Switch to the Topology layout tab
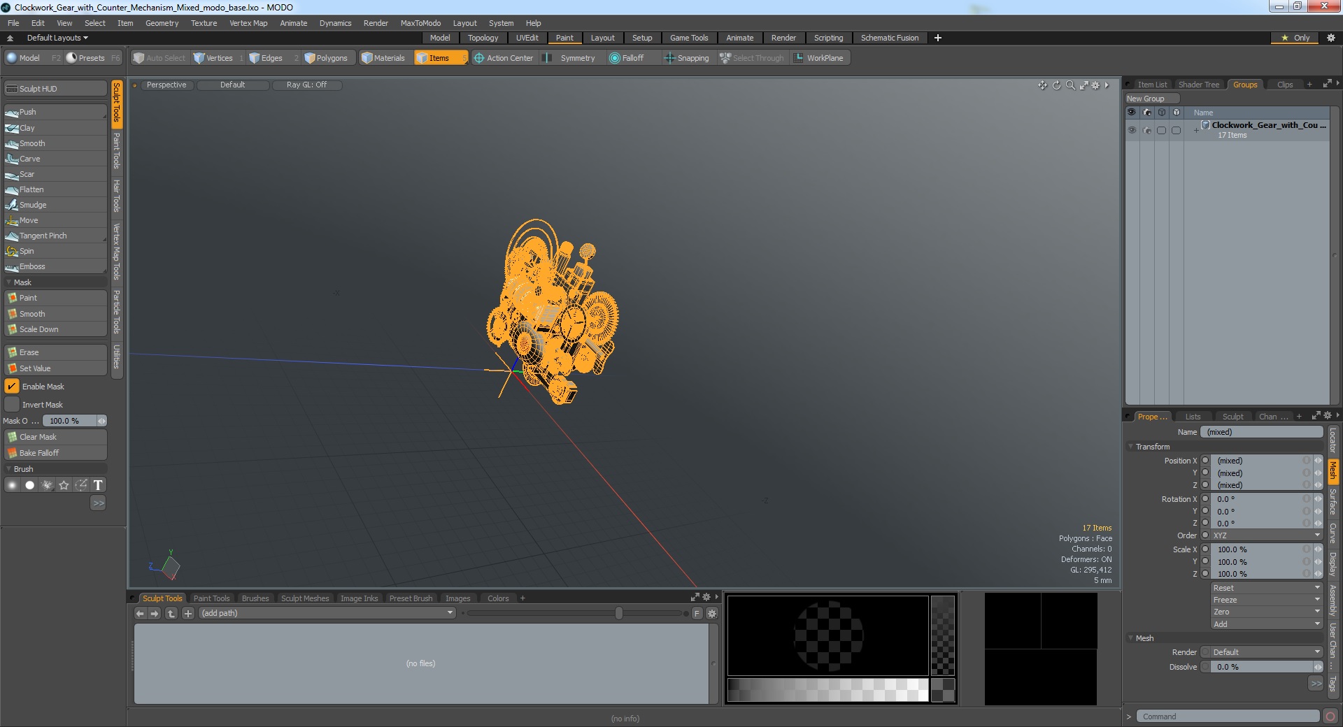This screenshot has height=727, width=1343. 483,38
